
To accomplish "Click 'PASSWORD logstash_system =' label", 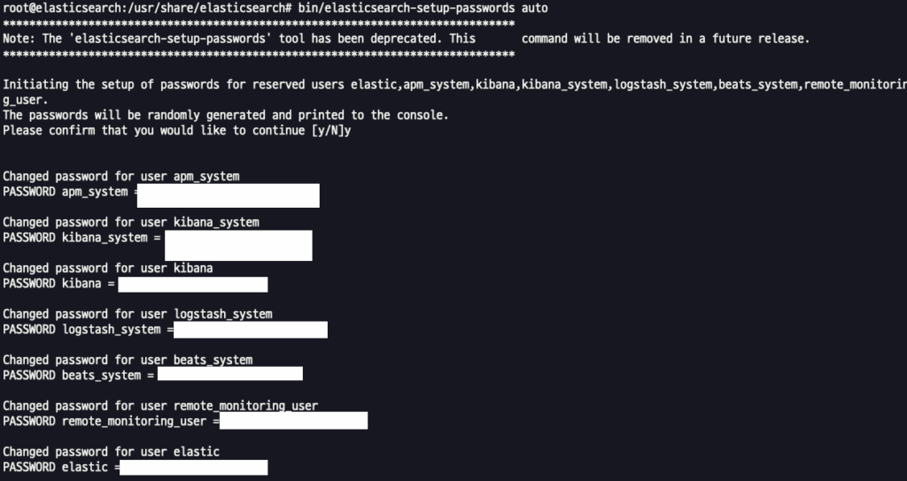I will click(x=88, y=330).
